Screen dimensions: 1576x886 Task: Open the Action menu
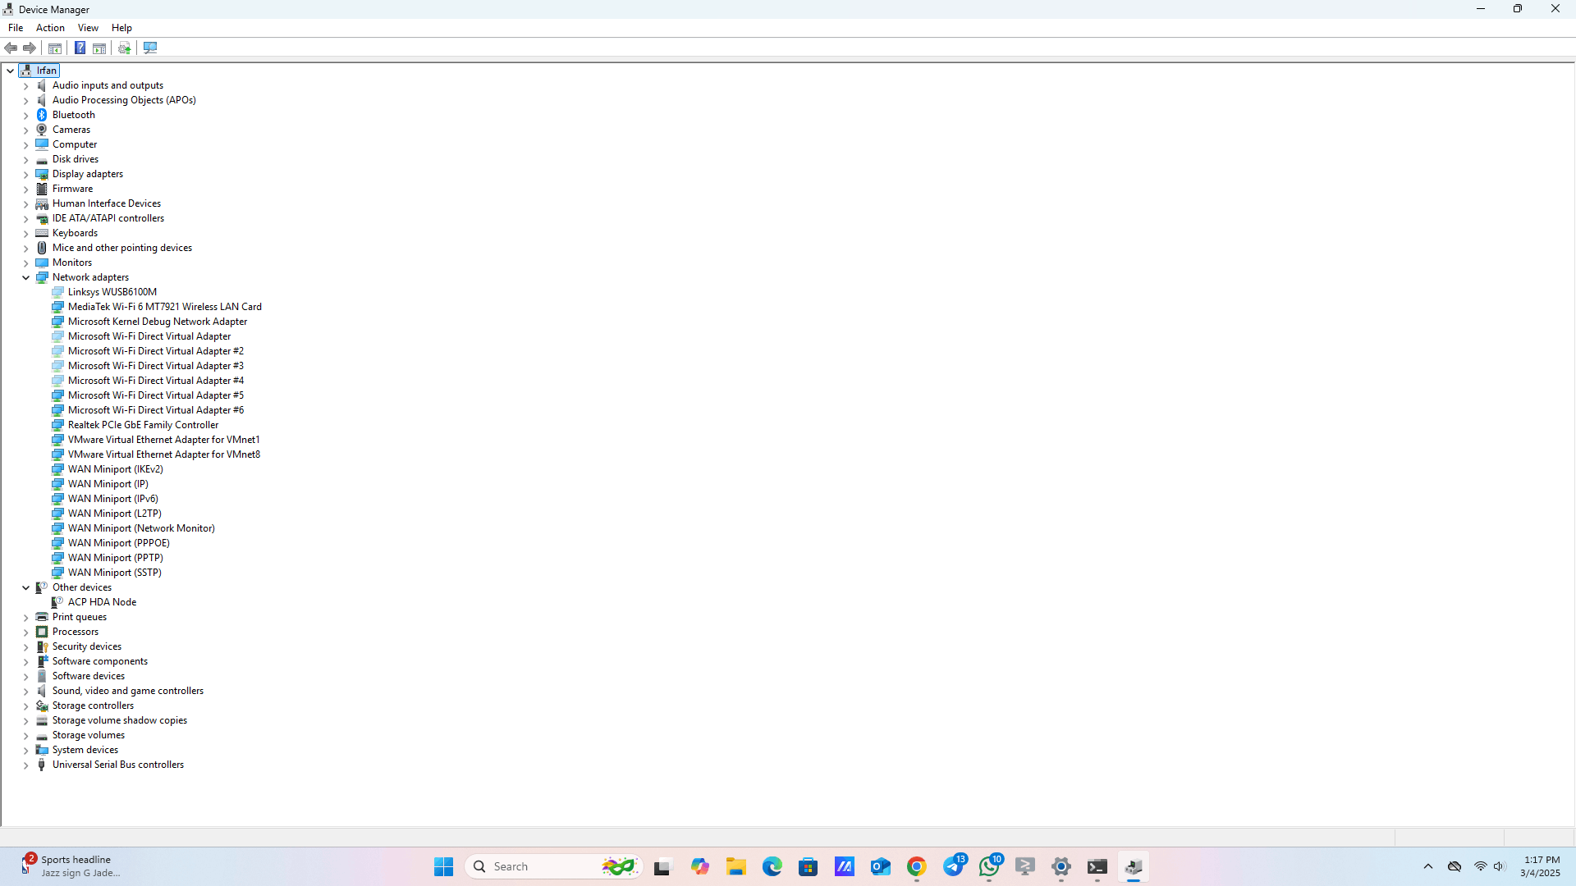[50, 28]
